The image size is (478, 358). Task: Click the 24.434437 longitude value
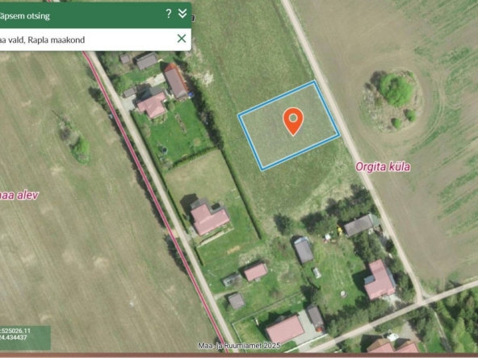click(x=14, y=338)
